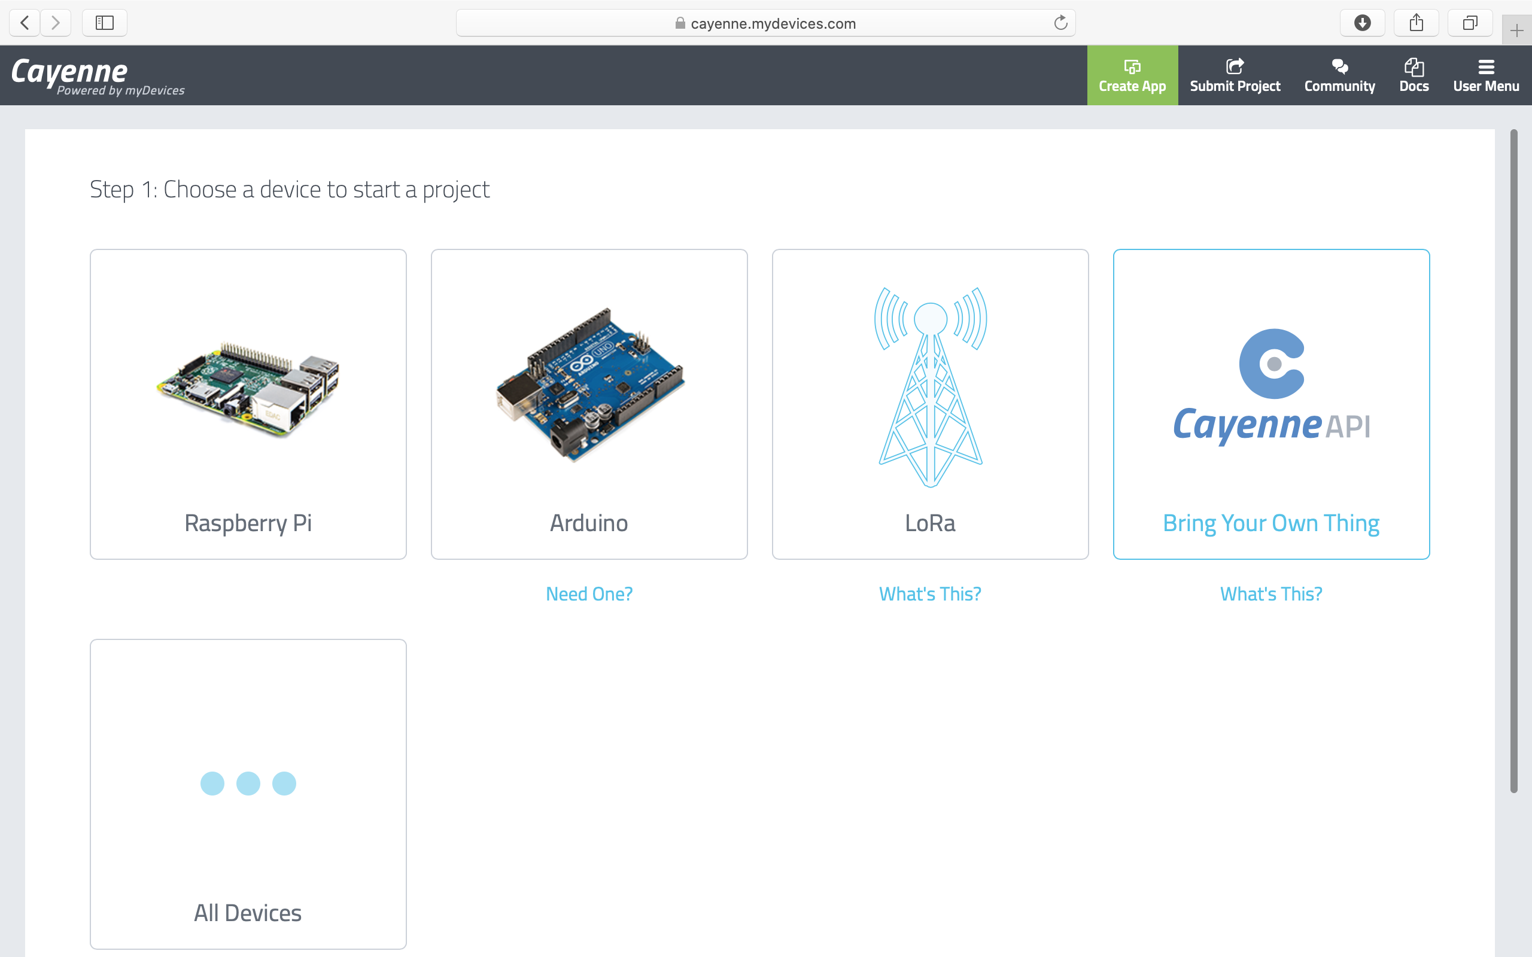This screenshot has height=957, width=1532.
Task: Reload page with the refresh icon
Action: (x=1060, y=23)
